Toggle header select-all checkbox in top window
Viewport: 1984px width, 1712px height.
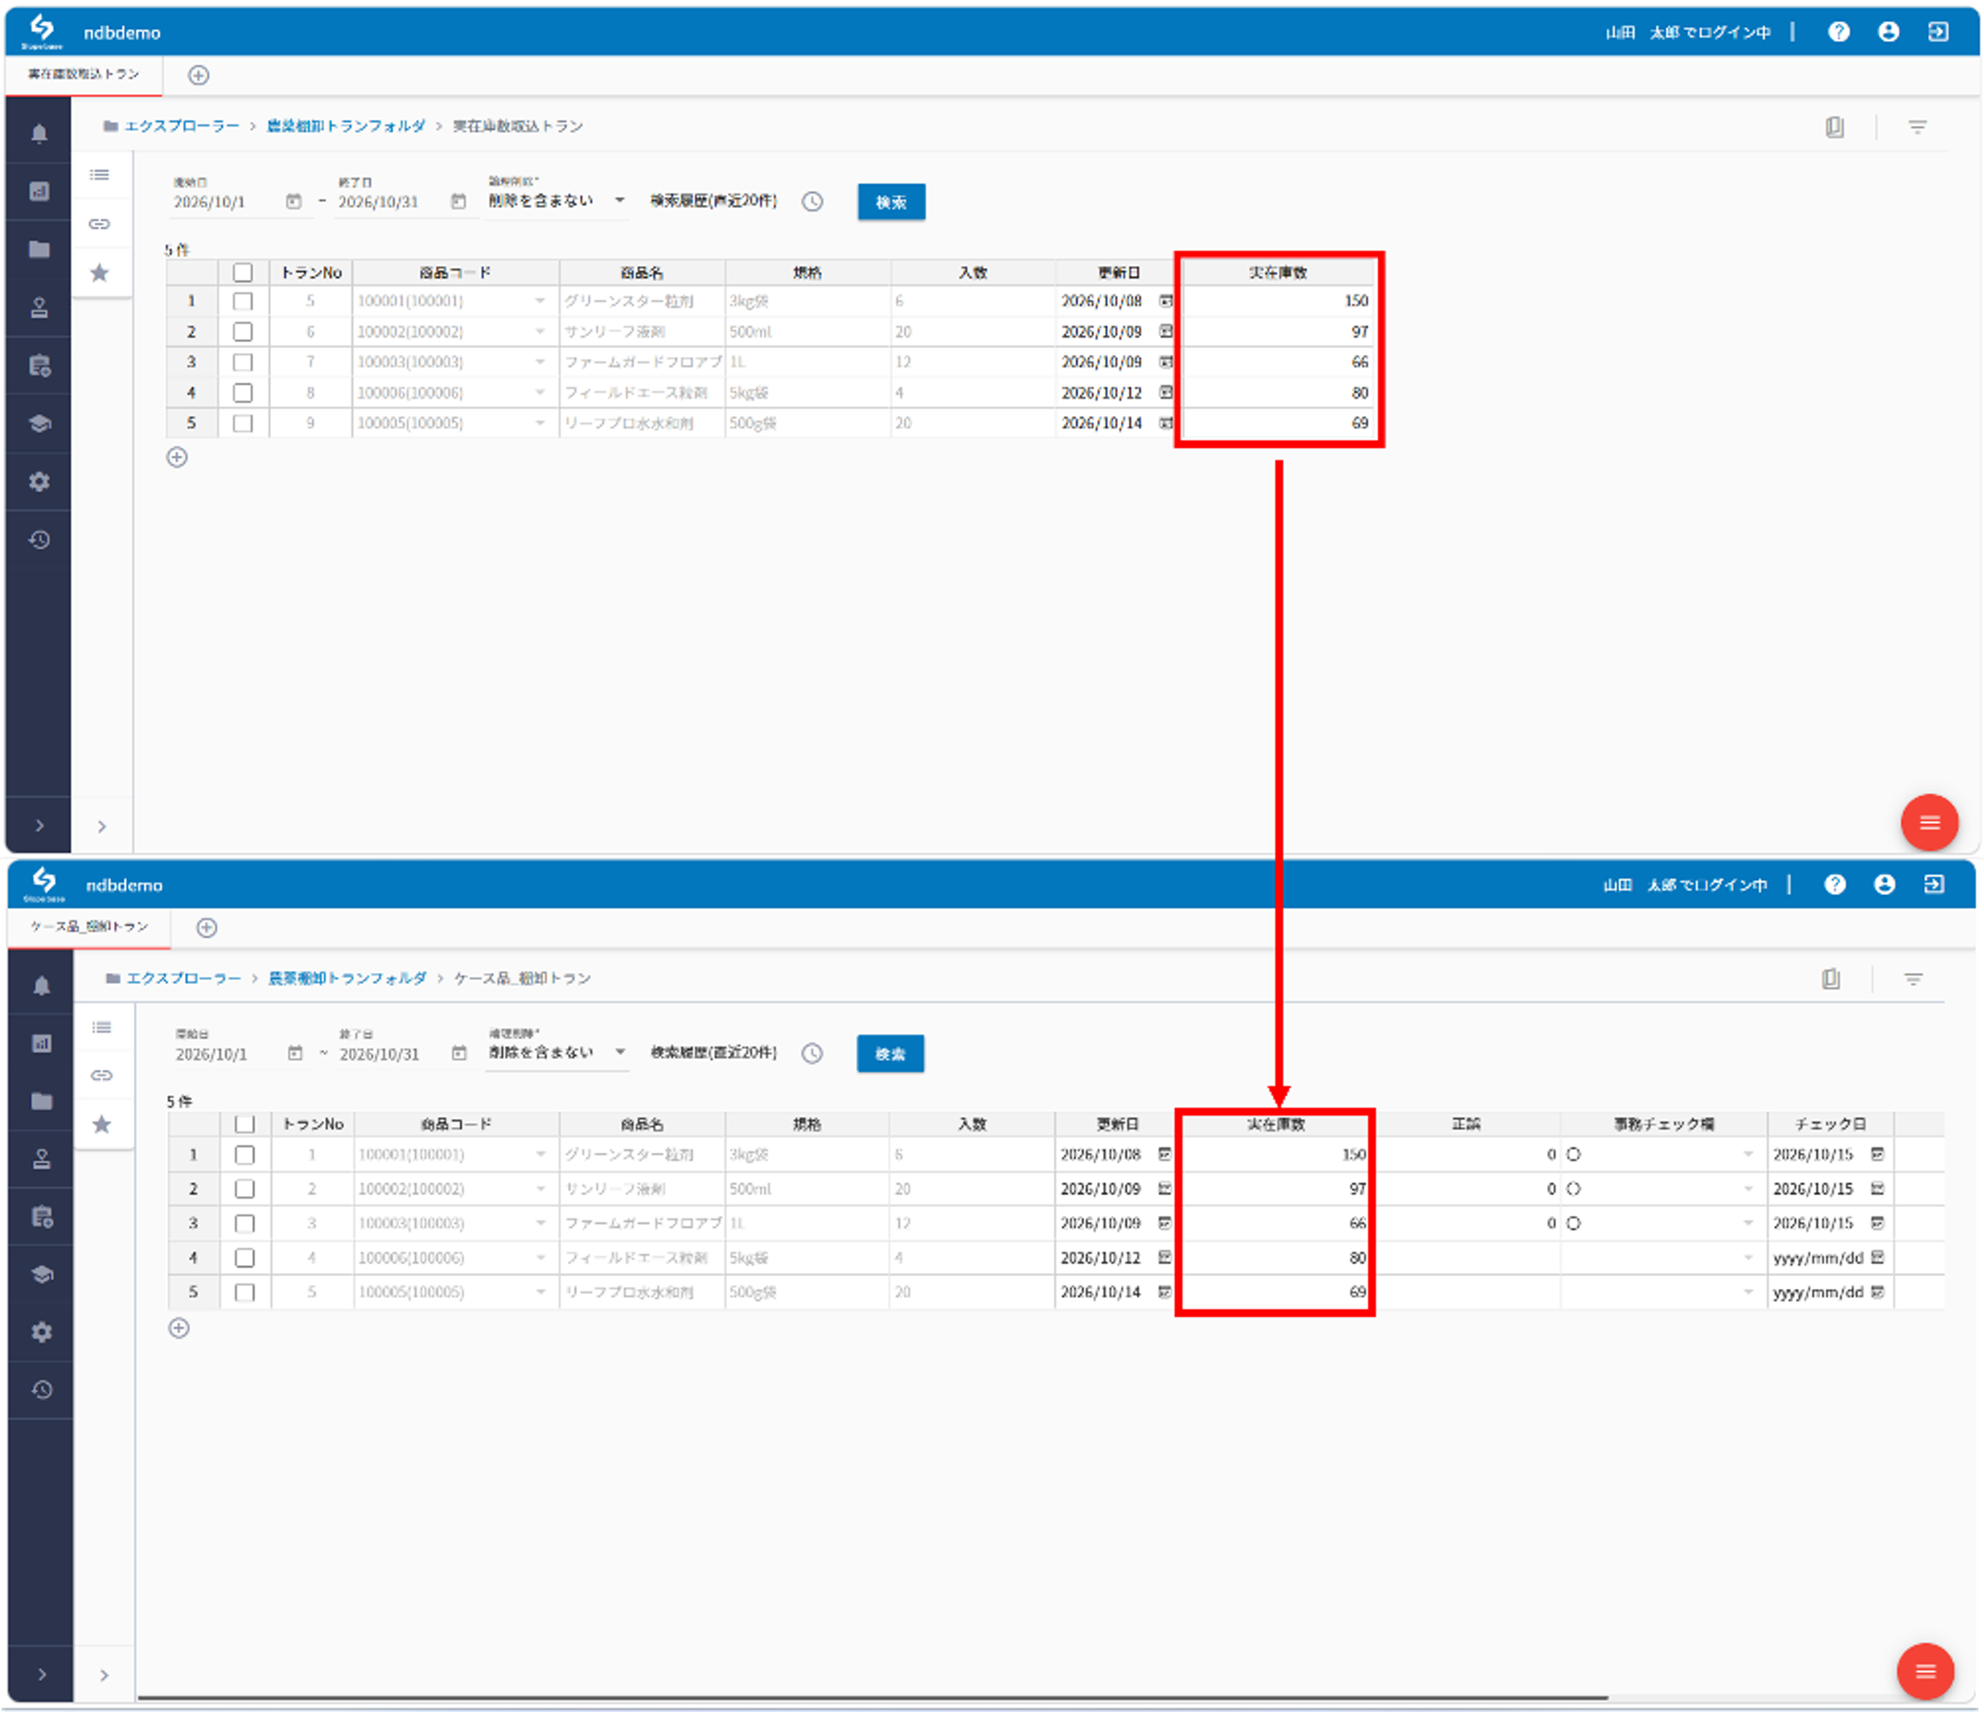pyautogui.click(x=243, y=273)
